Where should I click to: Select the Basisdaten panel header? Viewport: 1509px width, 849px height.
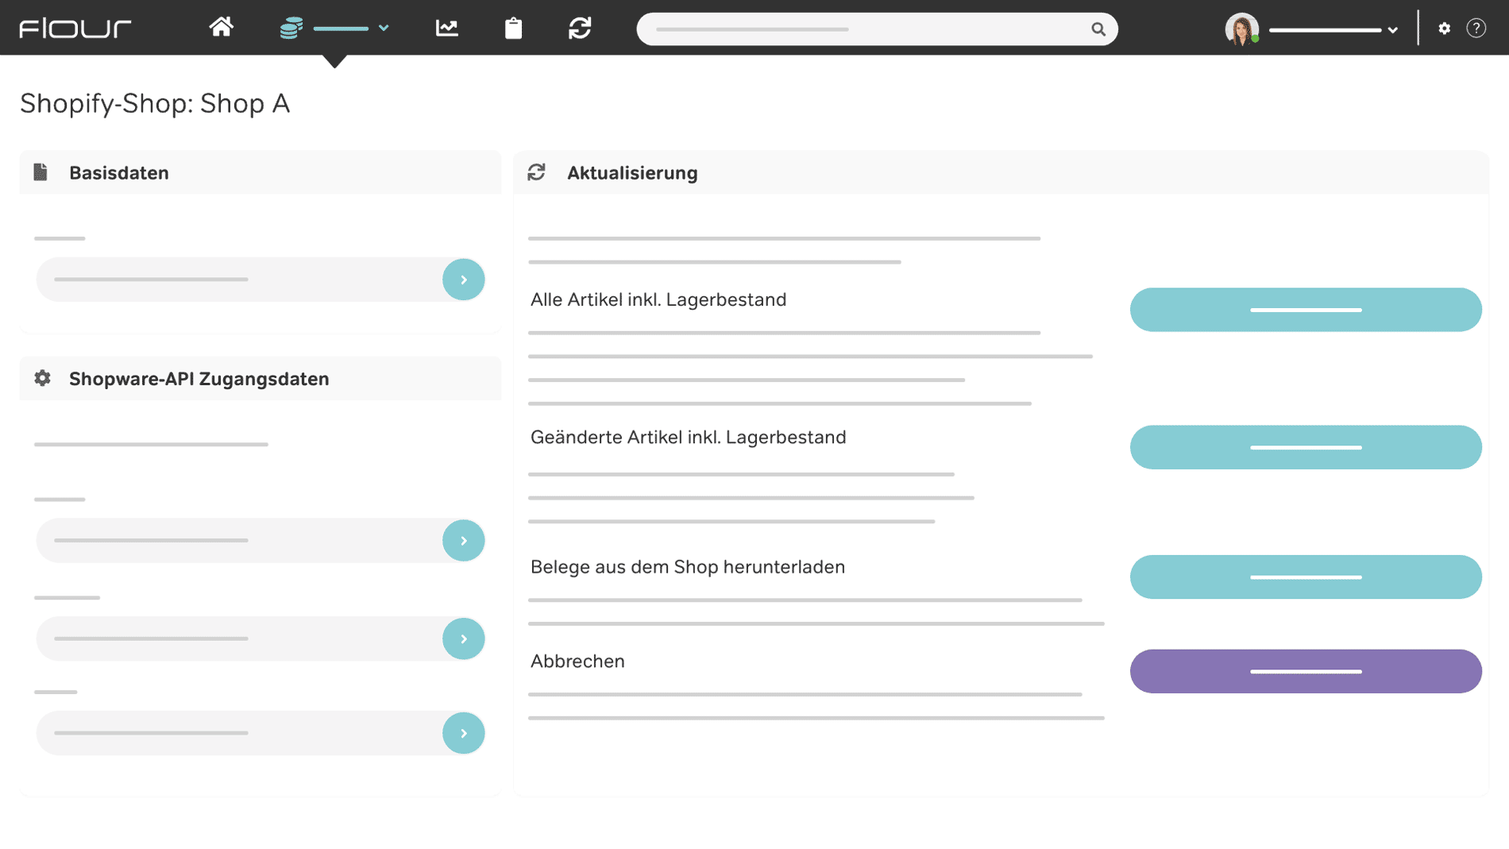coord(261,172)
